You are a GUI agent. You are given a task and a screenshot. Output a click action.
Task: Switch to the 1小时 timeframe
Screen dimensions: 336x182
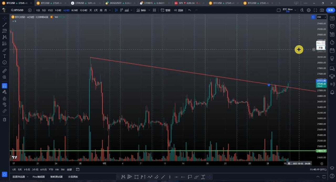[58, 10]
